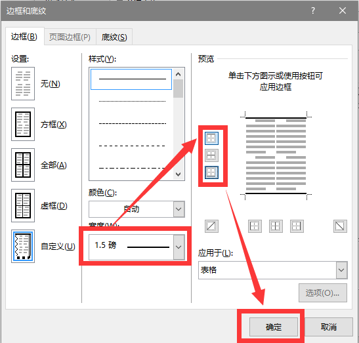This screenshot has height=343, width=359.
Task: Switch to the 边框(B) tab
Action: click(24, 37)
